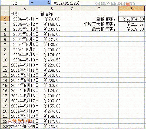Select row 2 header

[x=5, y=19]
